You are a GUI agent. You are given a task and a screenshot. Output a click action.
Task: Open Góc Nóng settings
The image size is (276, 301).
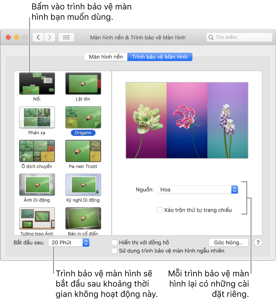[x=228, y=242]
